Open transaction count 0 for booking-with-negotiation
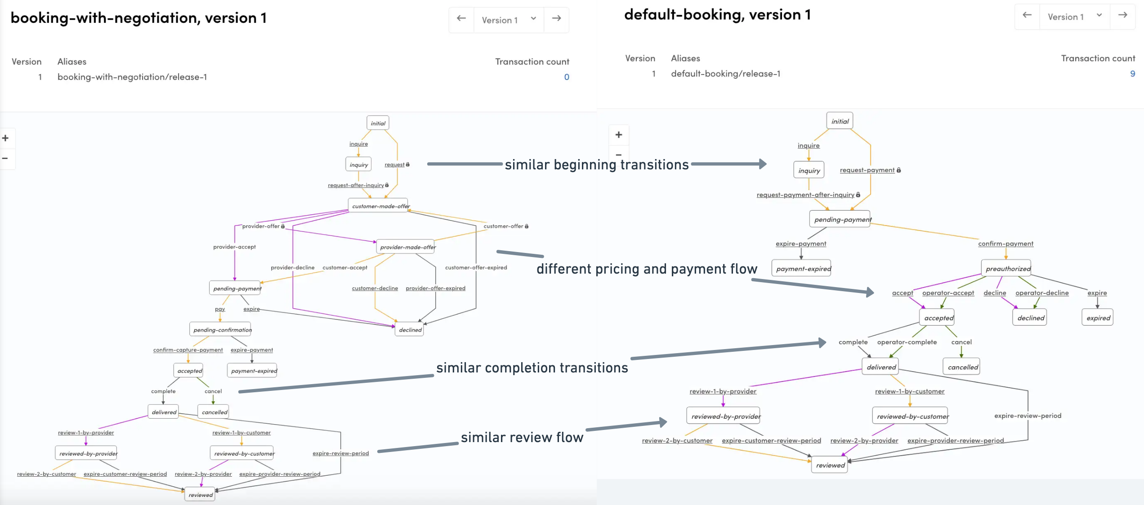Screen dimensions: 1144x505 pyautogui.click(x=567, y=77)
